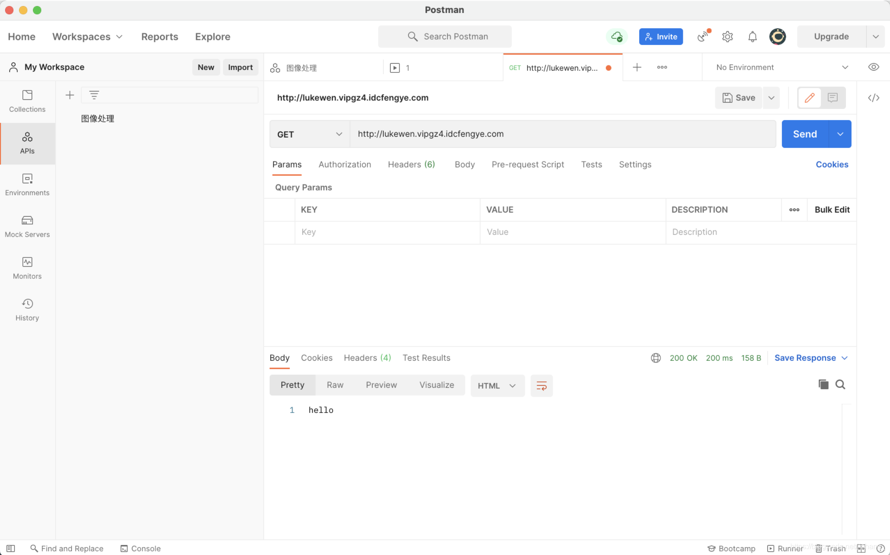
Task: Switch to the Pre-request Script tab
Action: click(x=528, y=164)
